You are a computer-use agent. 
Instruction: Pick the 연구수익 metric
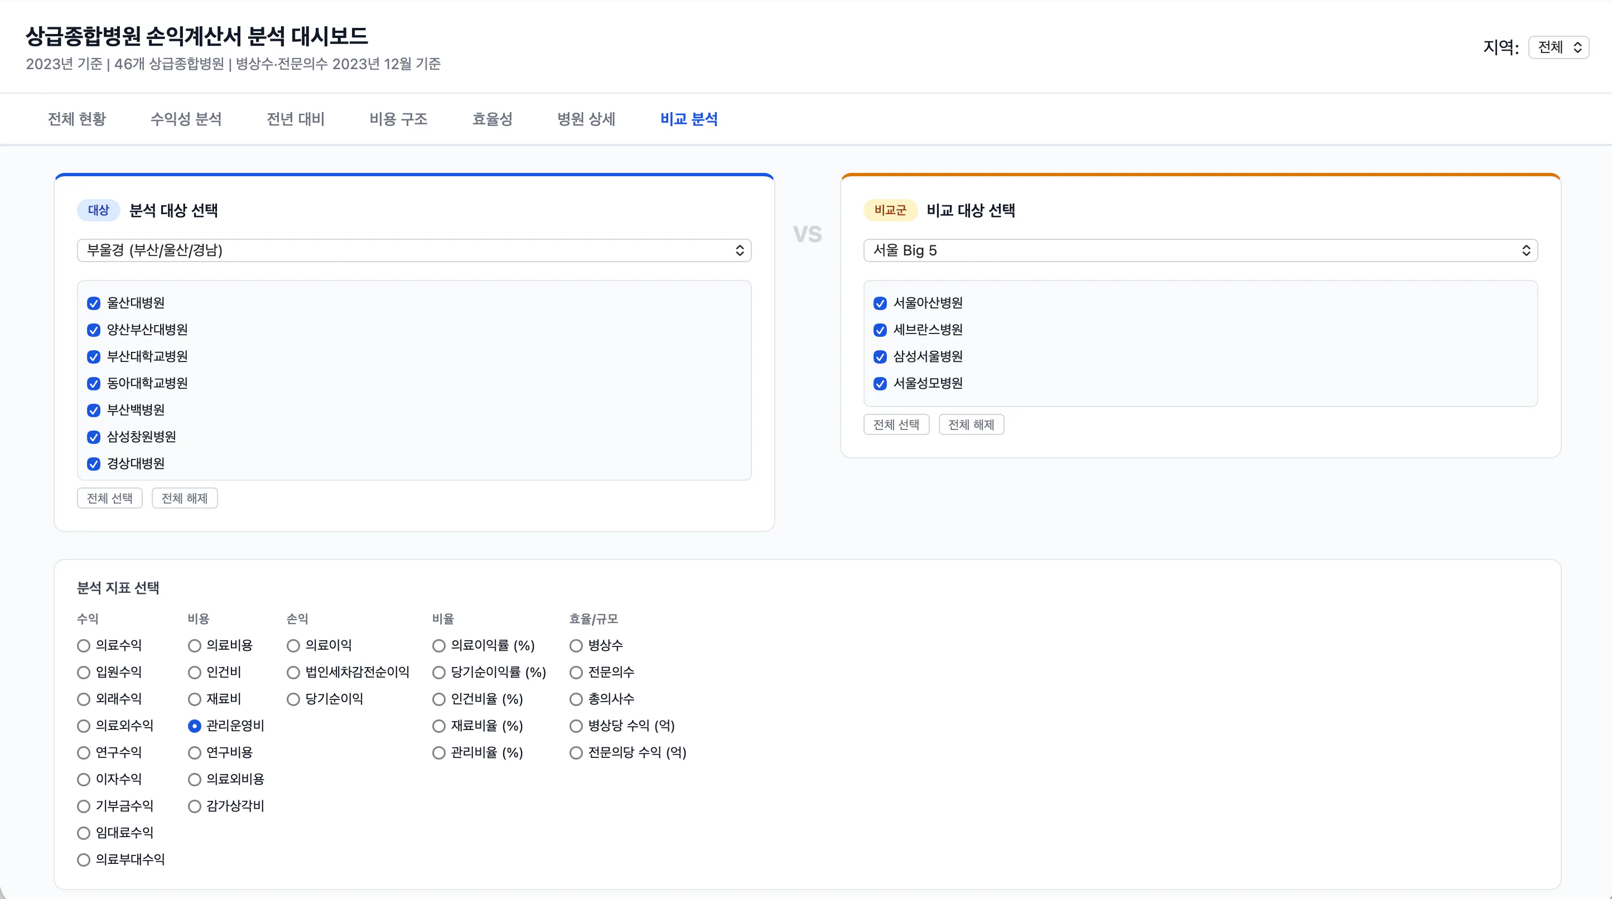84,753
